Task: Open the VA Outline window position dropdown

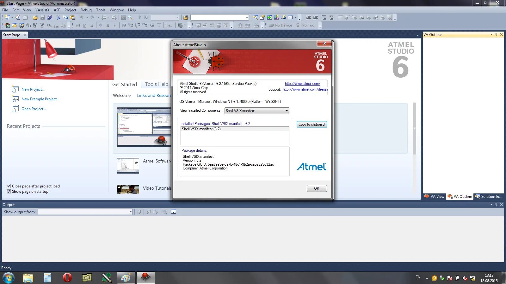Action: 491,34
